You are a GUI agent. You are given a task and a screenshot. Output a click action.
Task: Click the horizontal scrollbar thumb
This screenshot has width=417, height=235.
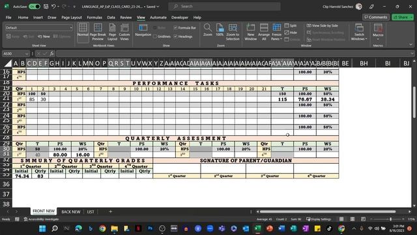(328, 211)
